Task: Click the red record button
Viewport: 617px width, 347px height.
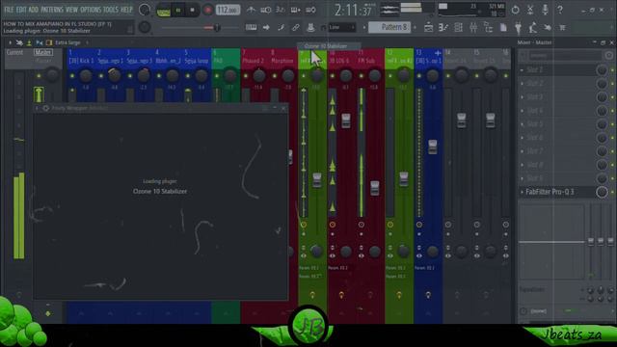Action: [208, 11]
